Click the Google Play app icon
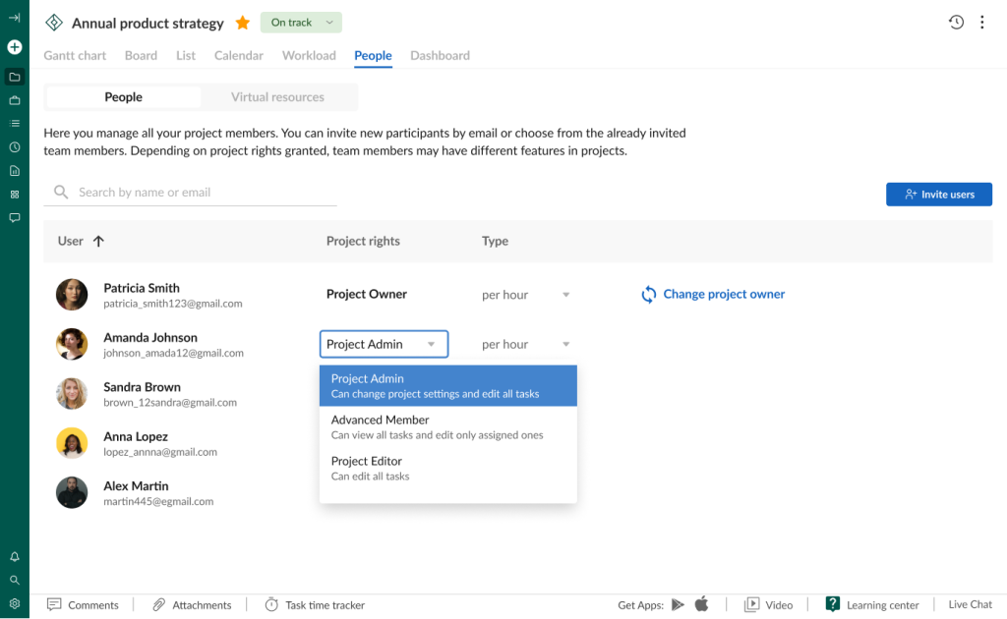 coord(678,604)
